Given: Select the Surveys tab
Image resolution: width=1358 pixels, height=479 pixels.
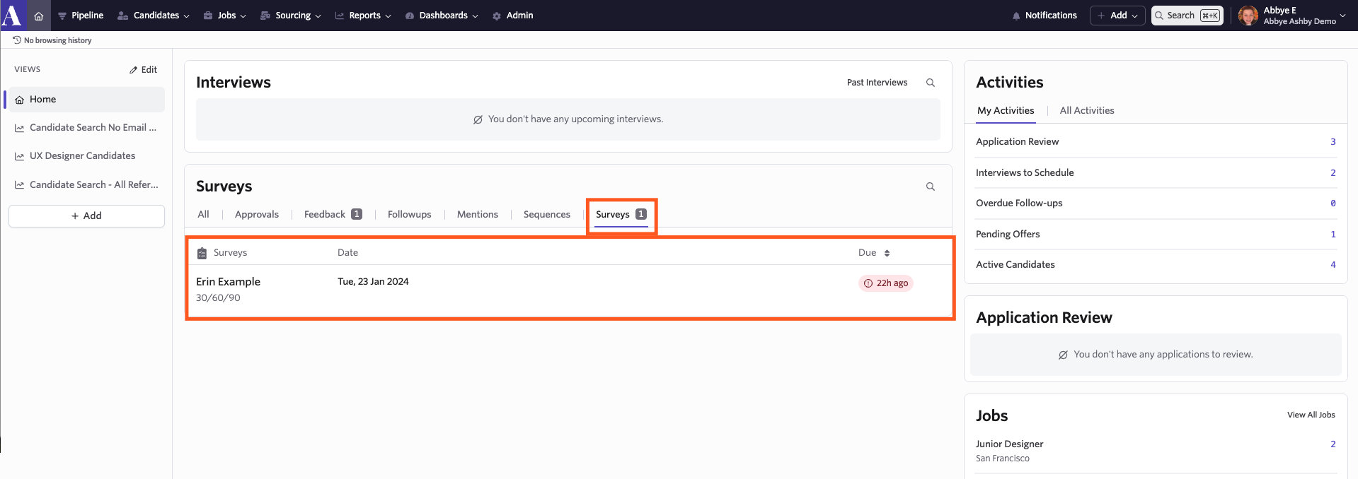Looking at the screenshot, I should [x=621, y=214].
